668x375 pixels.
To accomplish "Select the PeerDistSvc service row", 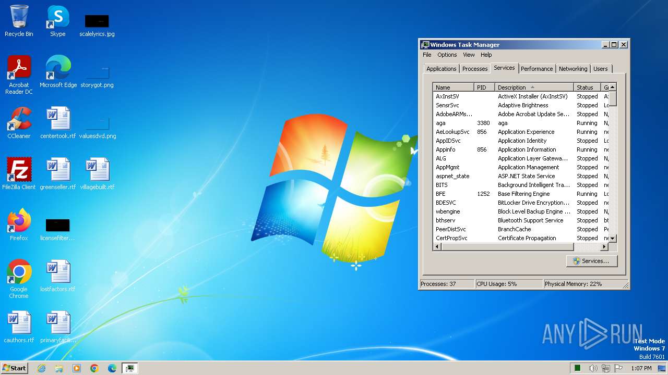I will 521,229.
